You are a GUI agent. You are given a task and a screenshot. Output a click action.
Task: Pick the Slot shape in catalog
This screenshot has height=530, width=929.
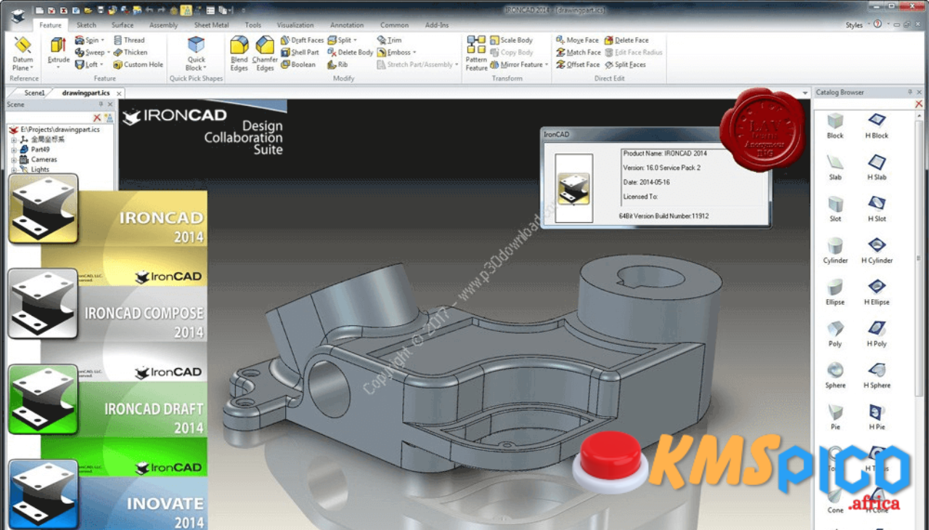point(835,208)
